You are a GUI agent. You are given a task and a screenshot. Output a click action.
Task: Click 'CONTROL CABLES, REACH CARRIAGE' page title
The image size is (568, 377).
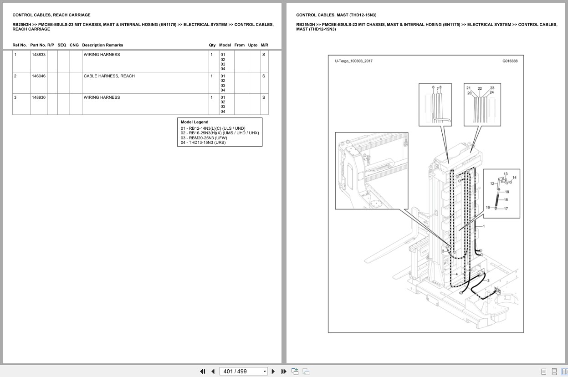[51, 15]
